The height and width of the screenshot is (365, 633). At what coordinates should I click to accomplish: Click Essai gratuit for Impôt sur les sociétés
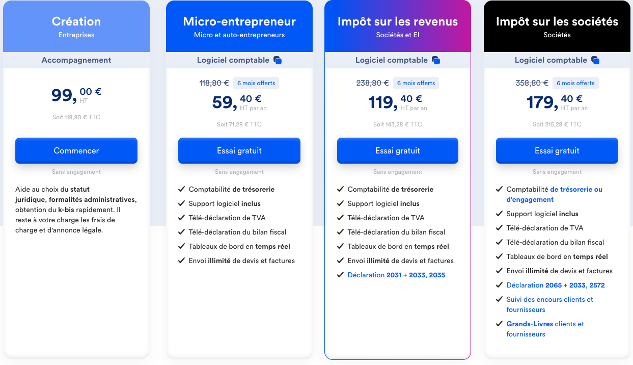click(557, 150)
